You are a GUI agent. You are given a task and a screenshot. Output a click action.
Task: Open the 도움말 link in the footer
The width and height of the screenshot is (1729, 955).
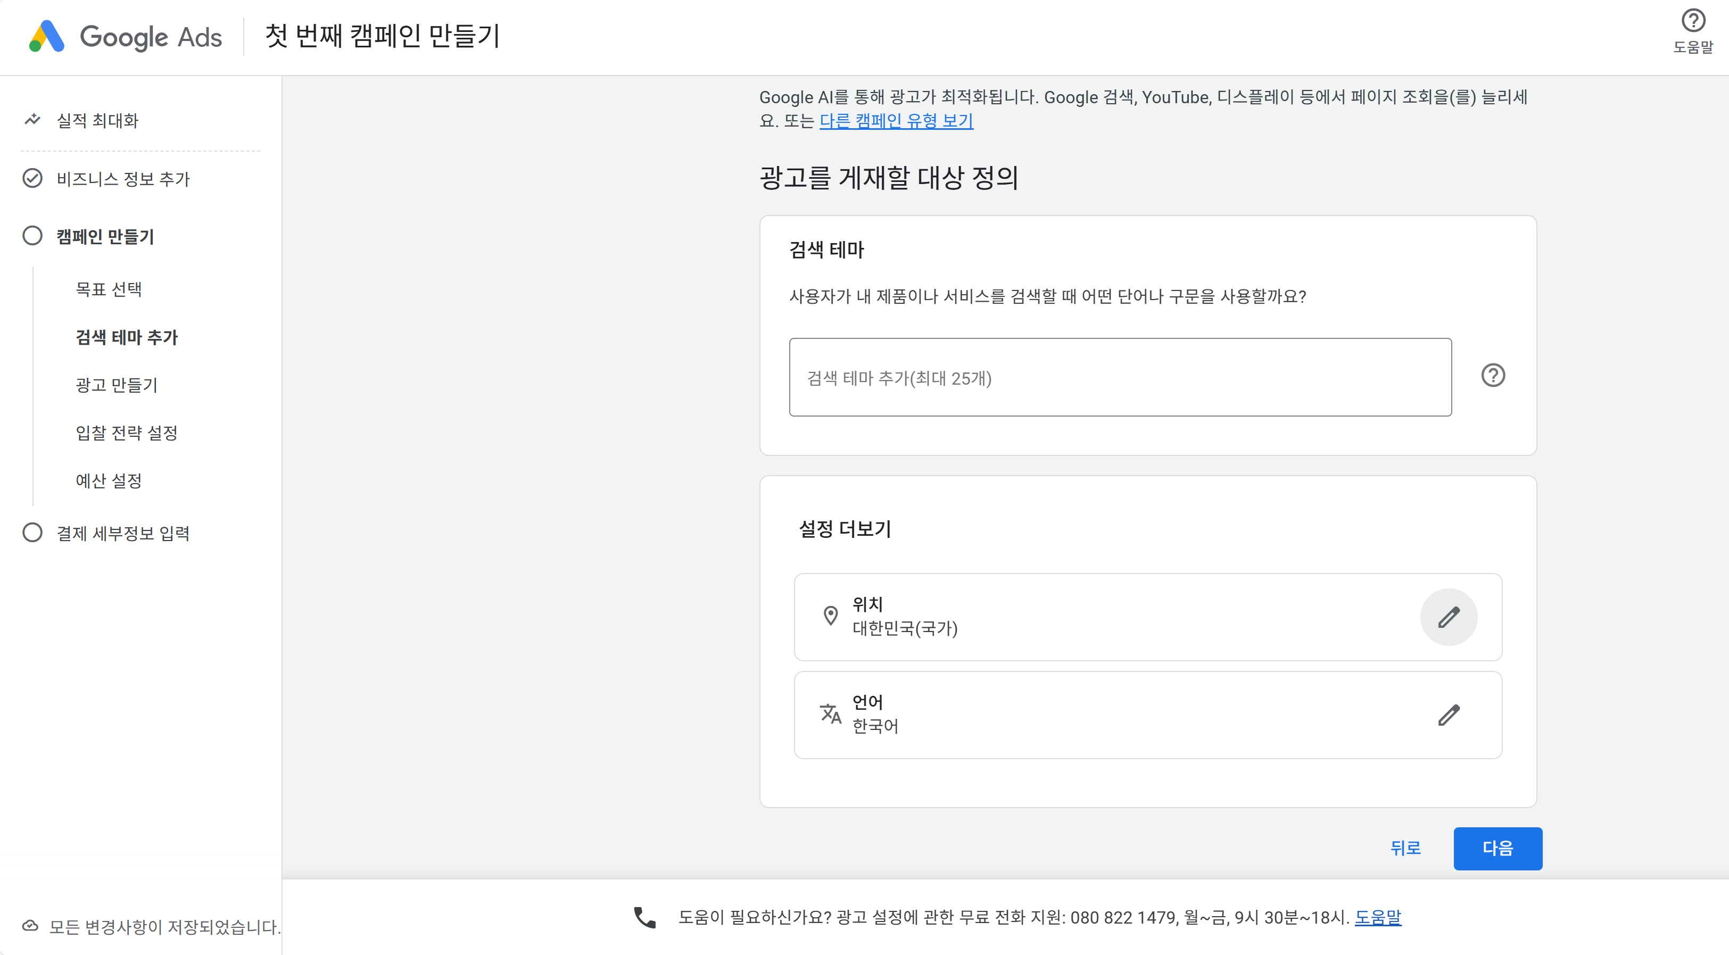click(1378, 917)
